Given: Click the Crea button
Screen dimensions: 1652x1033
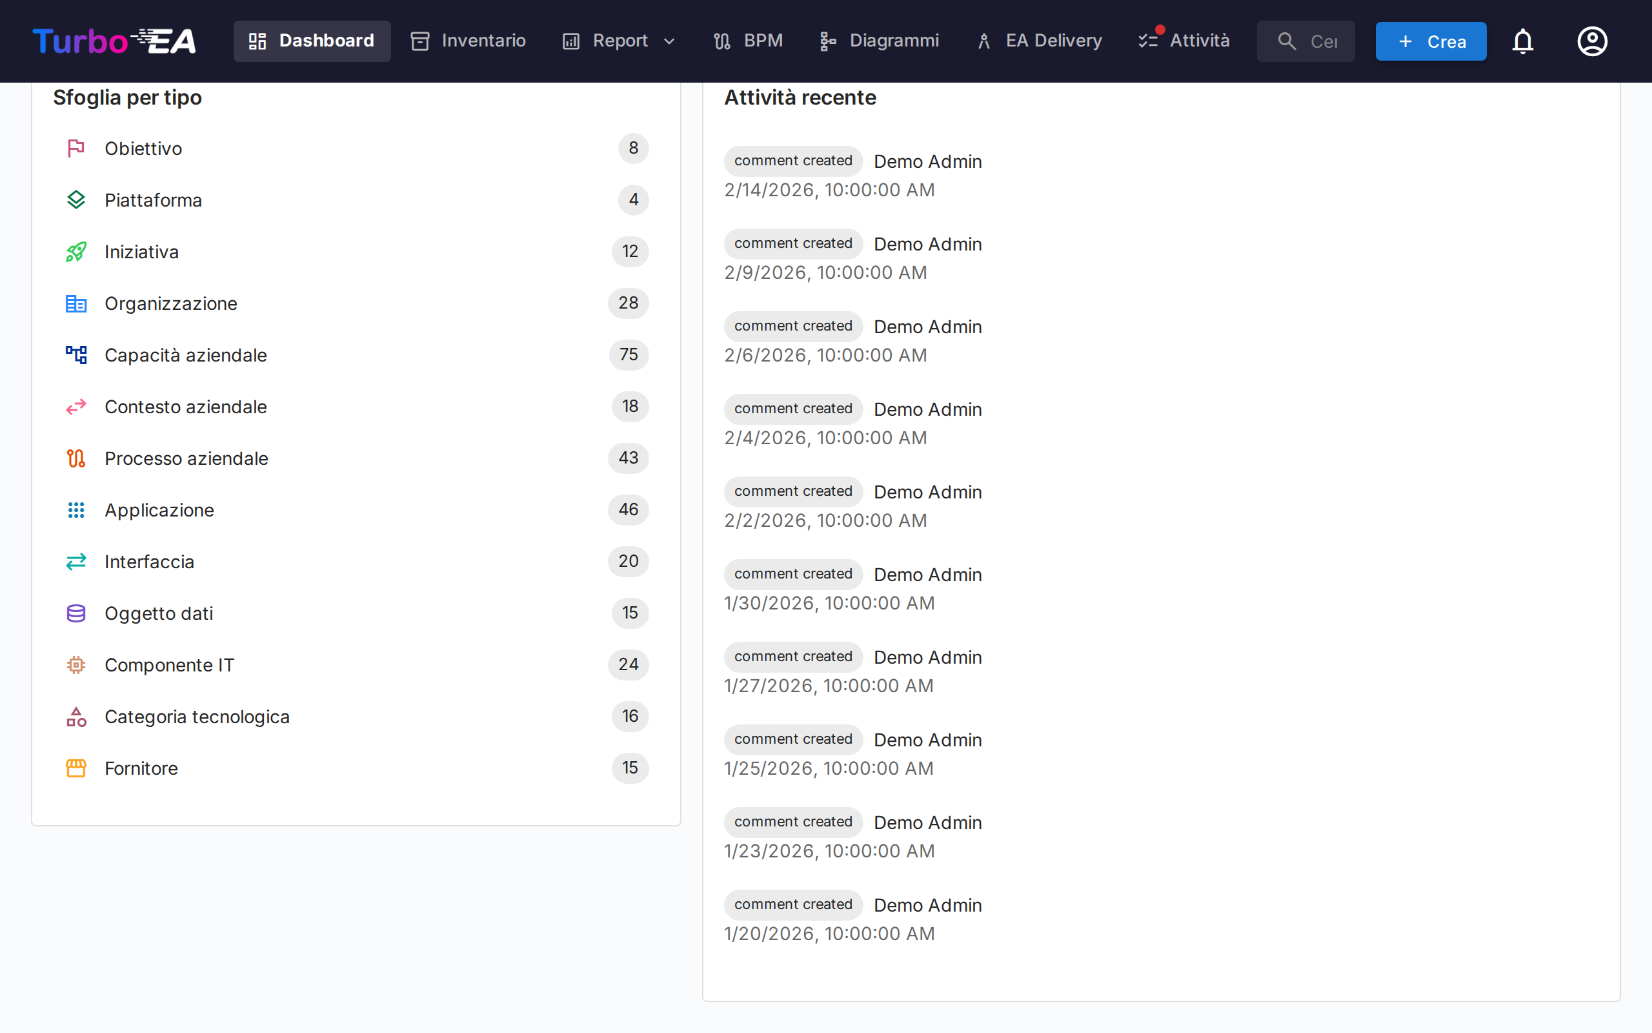Looking at the screenshot, I should pyautogui.click(x=1431, y=41).
